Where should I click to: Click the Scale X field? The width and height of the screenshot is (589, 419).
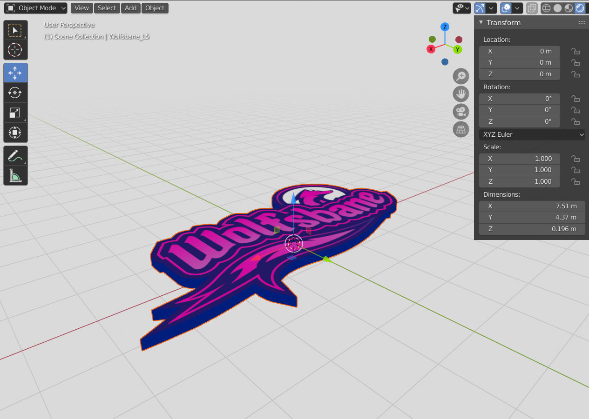coord(520,159)
